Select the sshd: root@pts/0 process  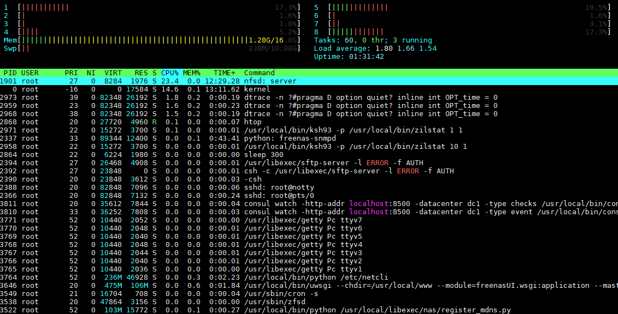(309, 196)
